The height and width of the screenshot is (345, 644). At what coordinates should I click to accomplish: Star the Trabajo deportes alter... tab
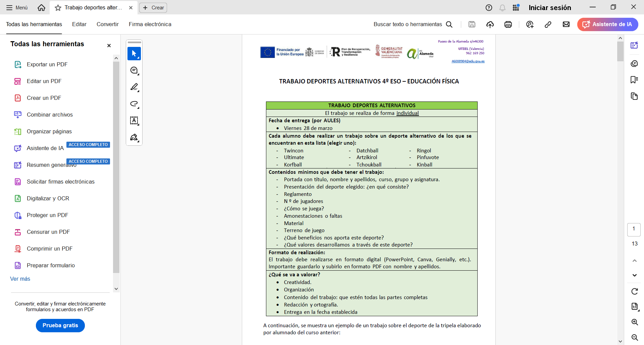pyautogui.click(x=58, y=8)
